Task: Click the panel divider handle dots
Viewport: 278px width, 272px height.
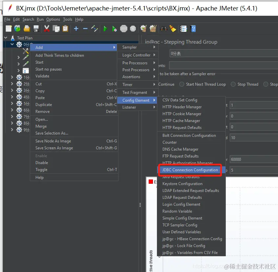Action: tap(140, 205)
